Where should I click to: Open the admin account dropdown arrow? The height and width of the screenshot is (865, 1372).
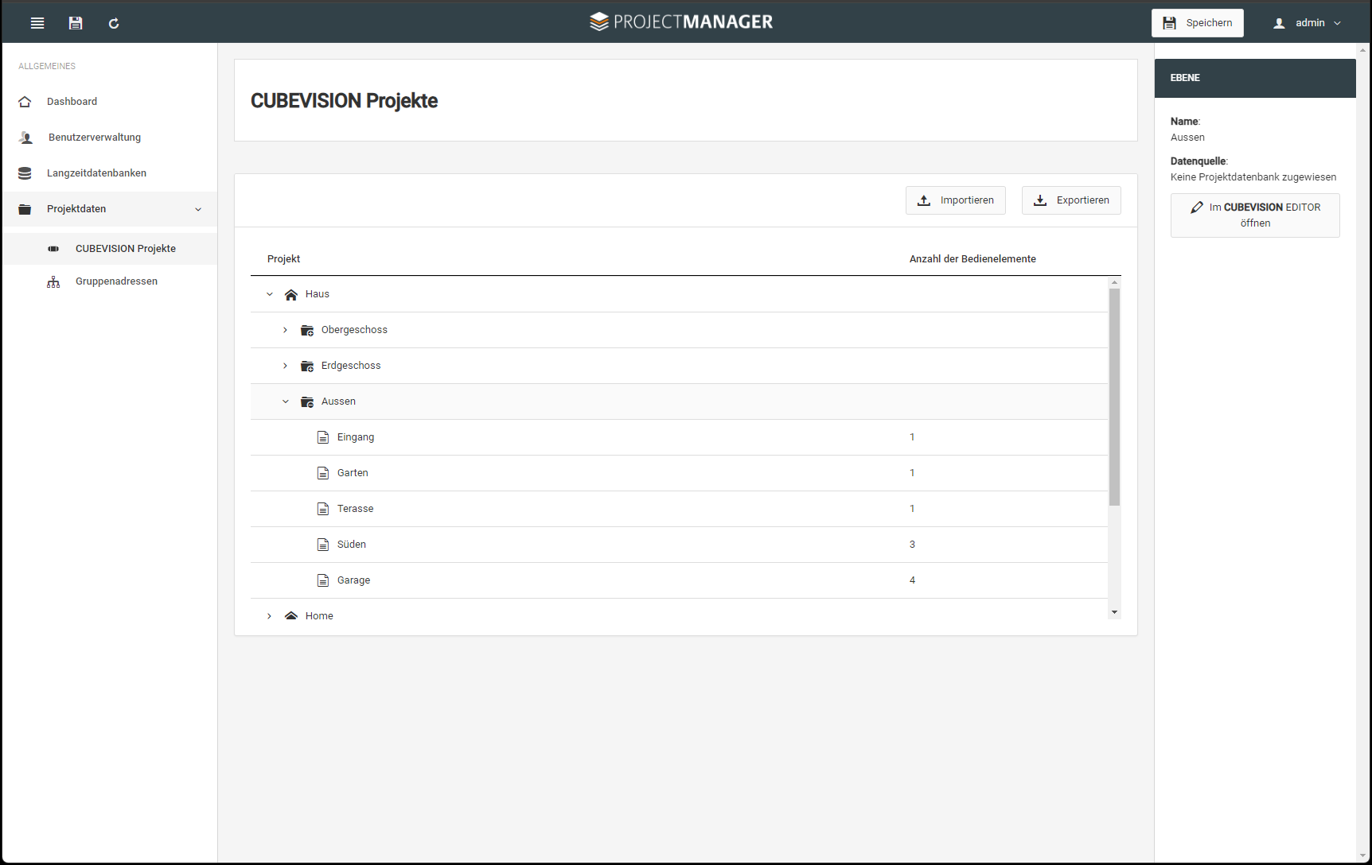(1338, 23)
